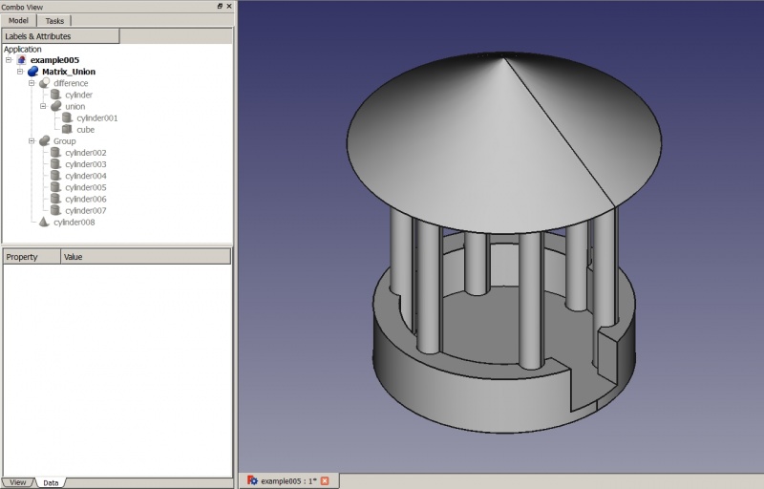764x489 pixels.
Task: Select the cube primitive icon
Action: point(67,130)
